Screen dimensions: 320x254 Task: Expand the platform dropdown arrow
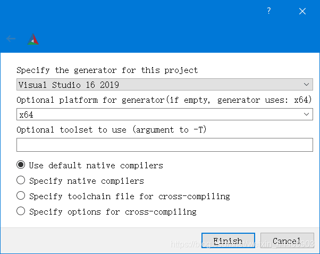[x=306, y=114]
